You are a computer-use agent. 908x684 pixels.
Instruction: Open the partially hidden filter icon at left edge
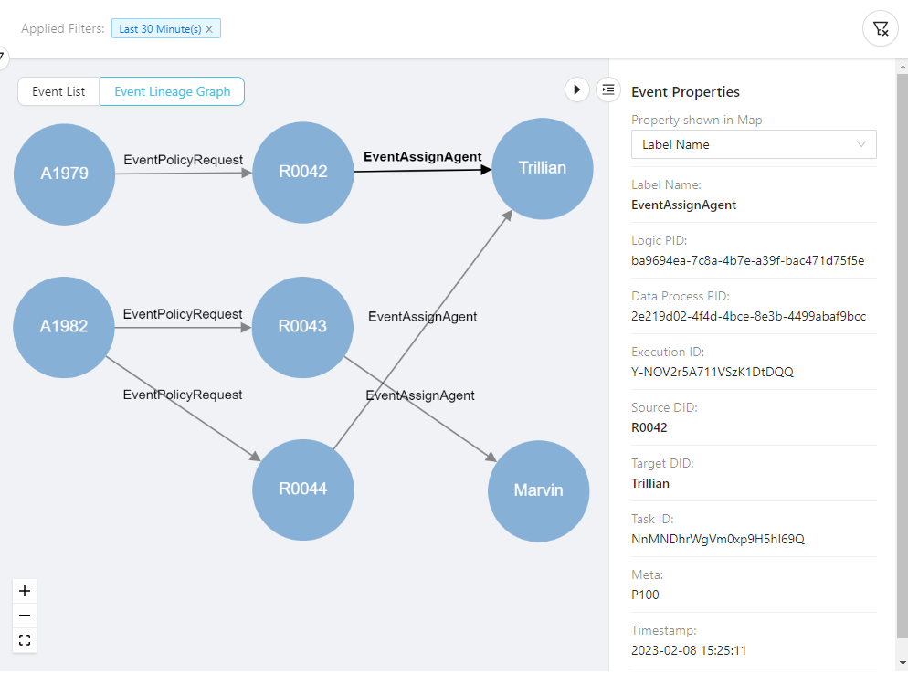(3, 58)
